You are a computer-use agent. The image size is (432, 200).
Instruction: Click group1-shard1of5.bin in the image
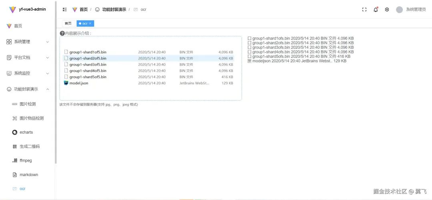(x=88, y=52)
